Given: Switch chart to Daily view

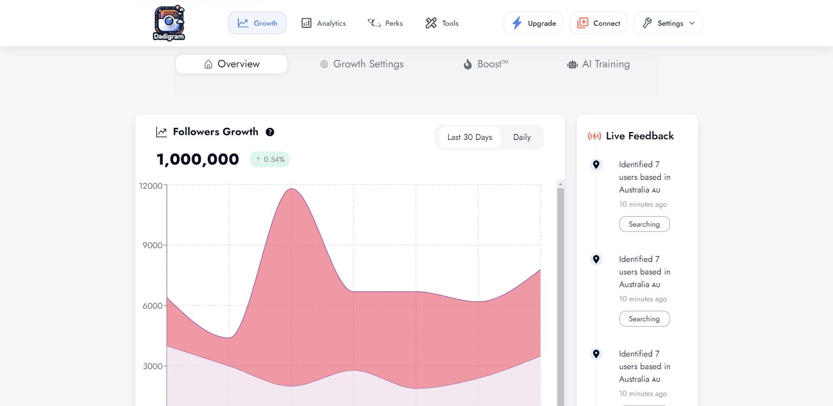Looking at the screenshot, I should pos(521,137).
